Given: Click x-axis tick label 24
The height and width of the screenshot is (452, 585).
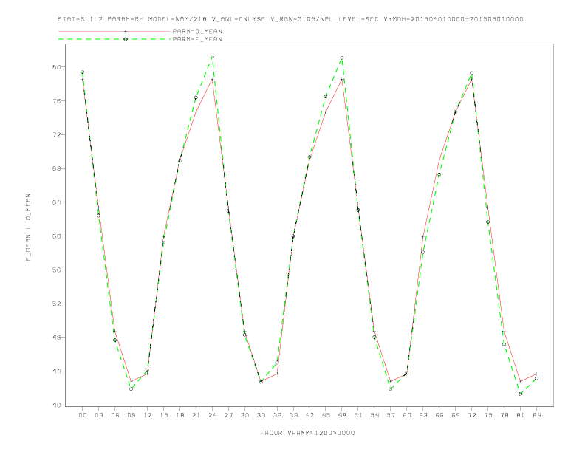Looking at the screenshot, I should 212,415.
